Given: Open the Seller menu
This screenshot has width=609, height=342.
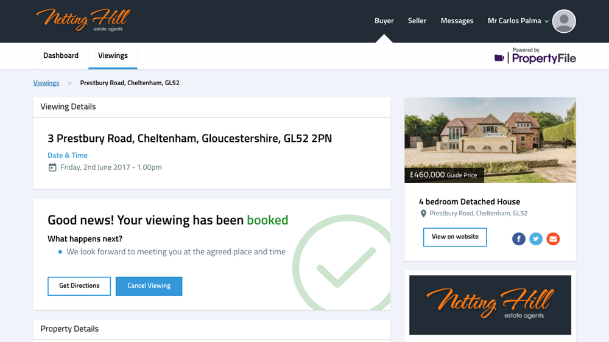Looking at the screenshot, I should coord(417,21).
